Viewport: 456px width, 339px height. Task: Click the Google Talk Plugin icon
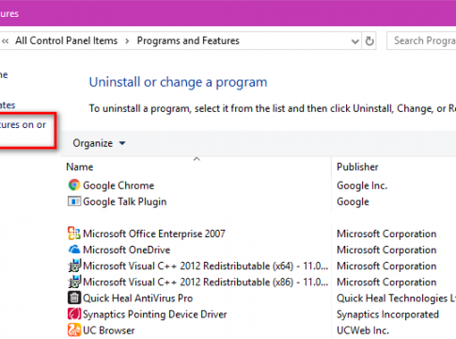[74, 202]
